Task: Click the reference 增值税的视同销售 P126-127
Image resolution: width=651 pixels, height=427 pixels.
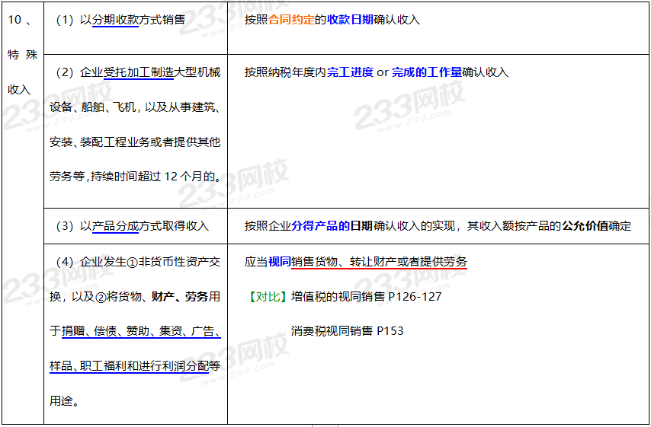Action: click(366, 296)
